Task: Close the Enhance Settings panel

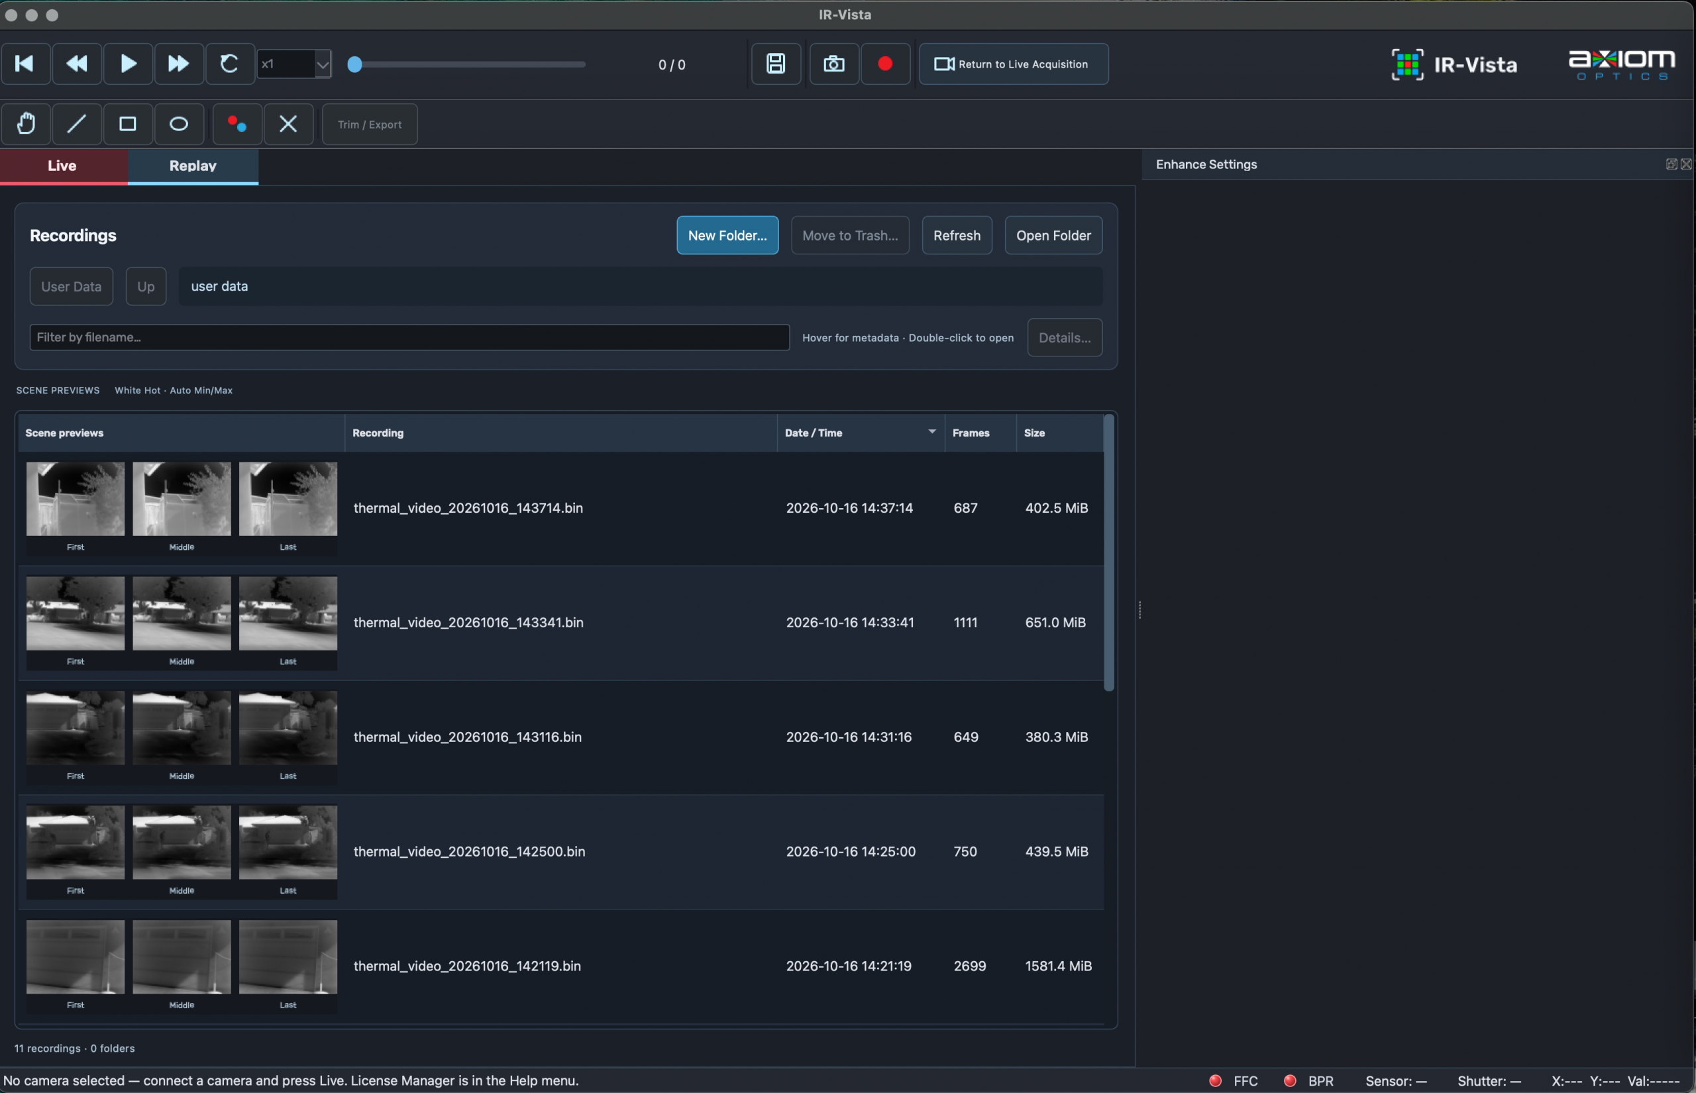Action: [1686, 164]
